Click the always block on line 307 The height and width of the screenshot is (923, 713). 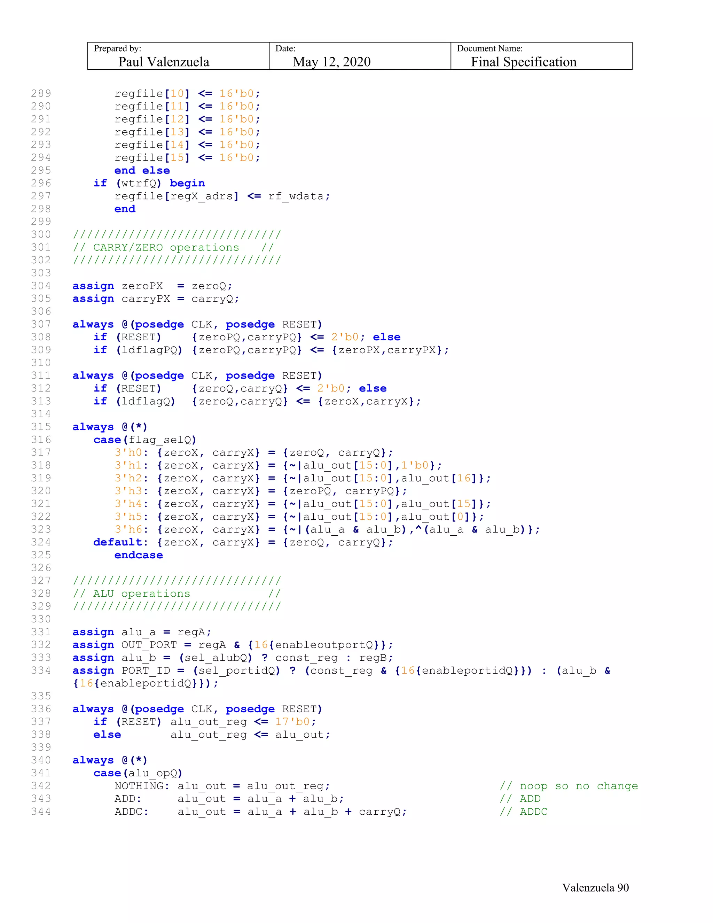[197, 325]
